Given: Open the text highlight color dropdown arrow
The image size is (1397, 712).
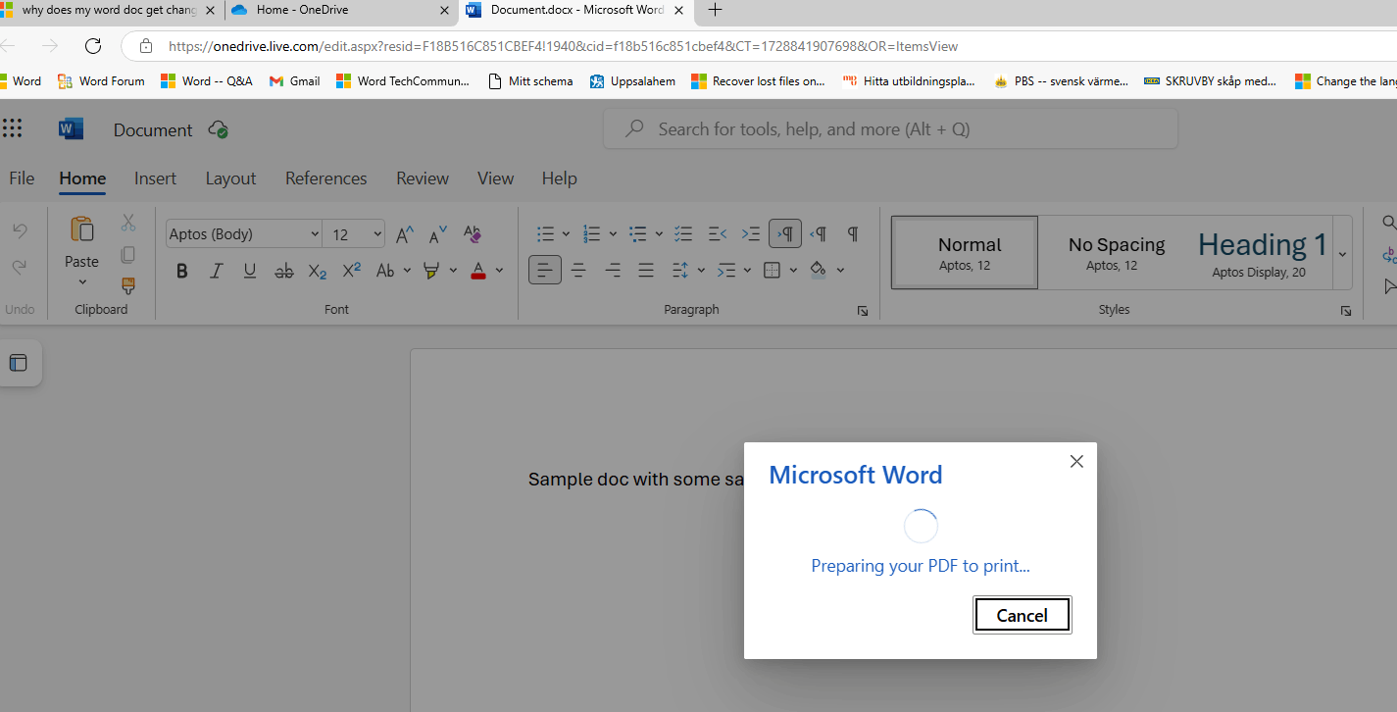Looking at the screenshot, I should point(453,271).
